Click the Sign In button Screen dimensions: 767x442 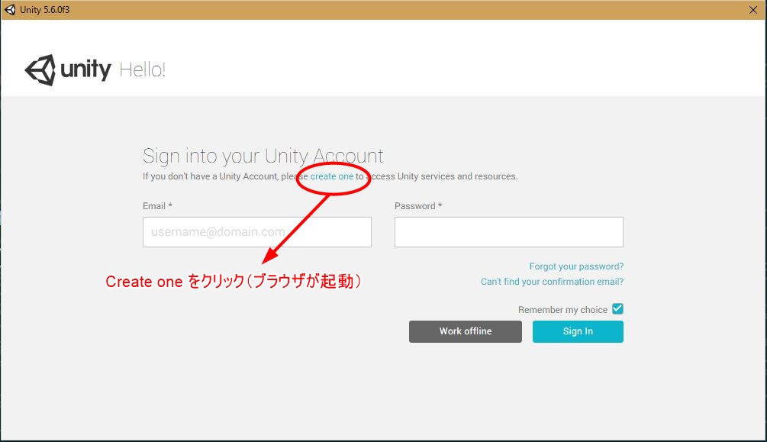click(578, 331)
